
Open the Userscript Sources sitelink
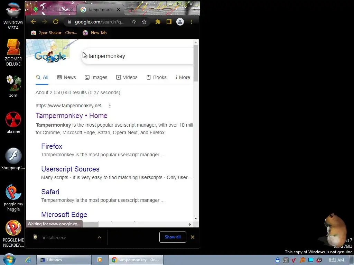pyautogui.click(x=70, y=169)
